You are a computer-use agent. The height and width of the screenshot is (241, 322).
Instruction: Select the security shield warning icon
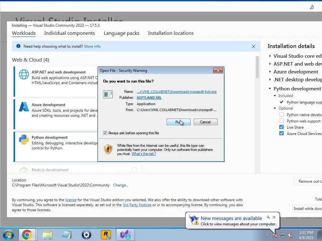[x=108, y=149]
